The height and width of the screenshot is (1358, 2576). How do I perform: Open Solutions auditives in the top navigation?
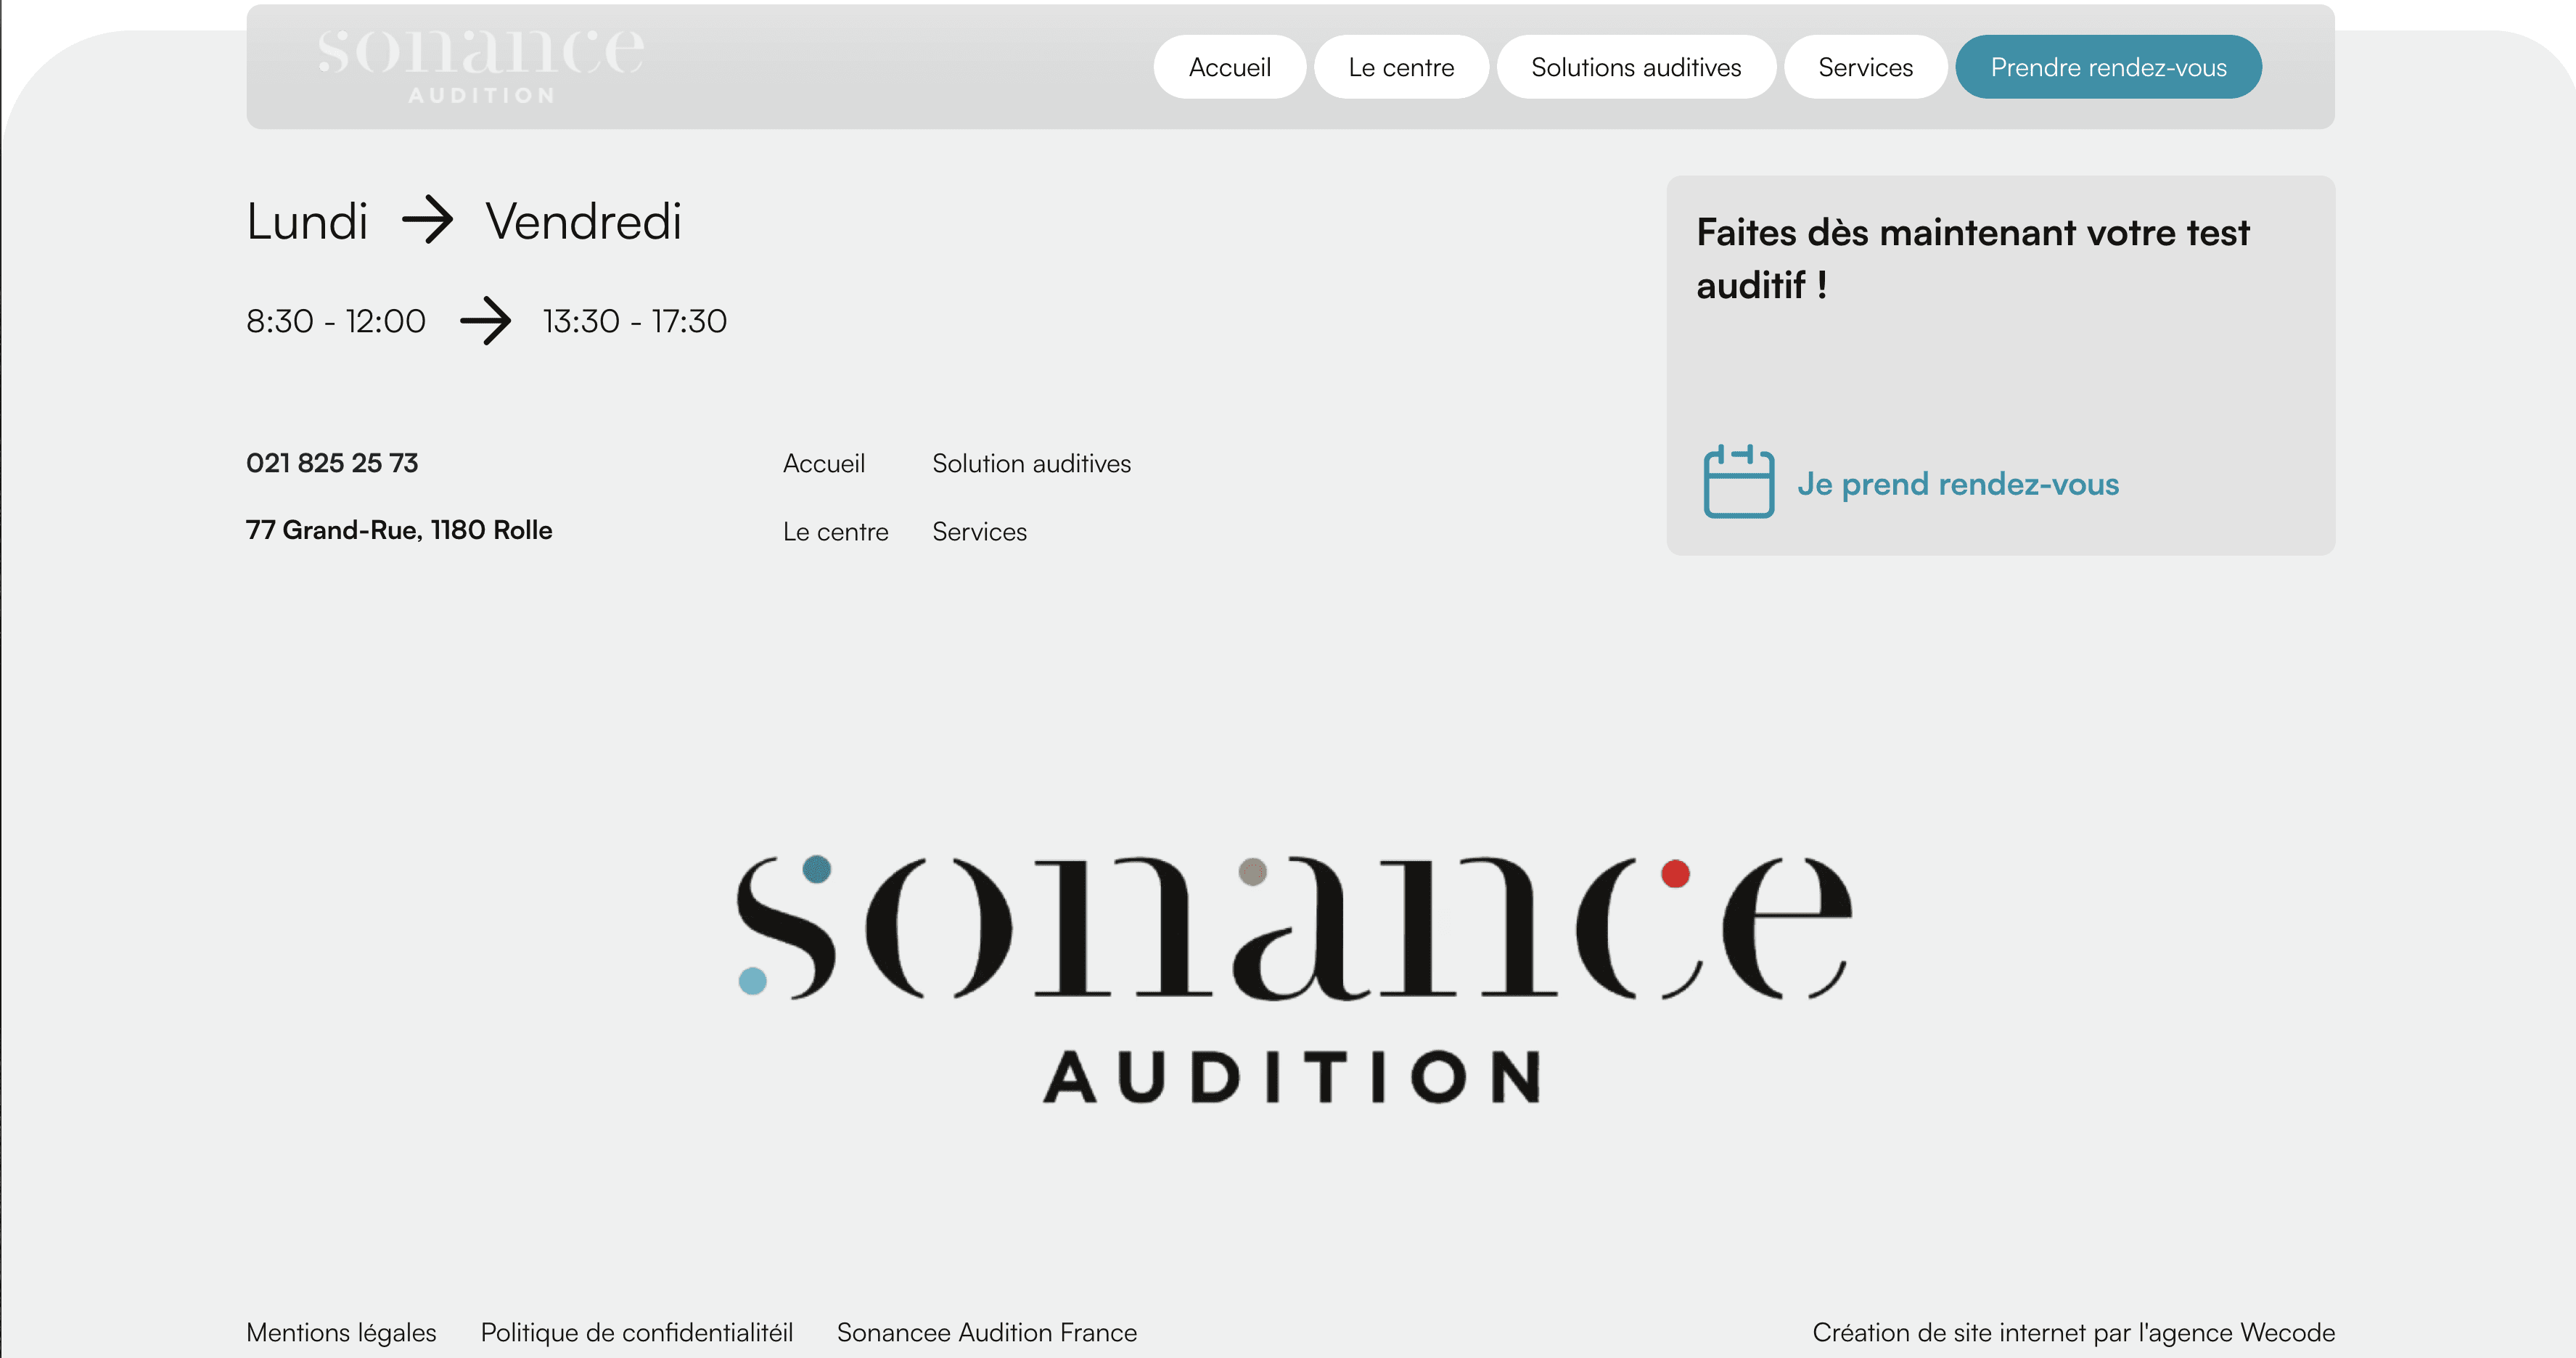point(1636,67)
